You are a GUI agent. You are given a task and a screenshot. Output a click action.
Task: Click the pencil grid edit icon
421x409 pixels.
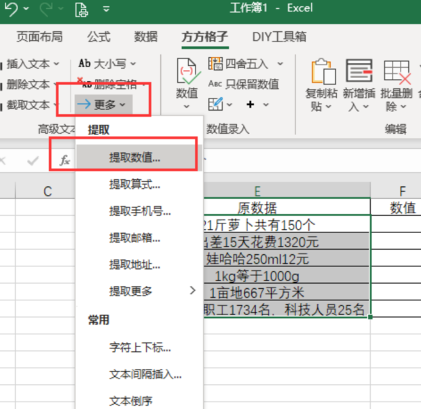coord(215,104)
